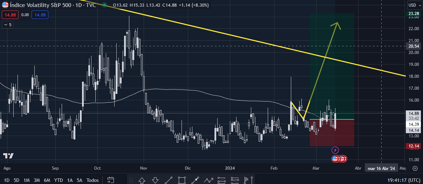Select the 5D time range
Viewport: 423px width, 184px height.
pos(16,180)
